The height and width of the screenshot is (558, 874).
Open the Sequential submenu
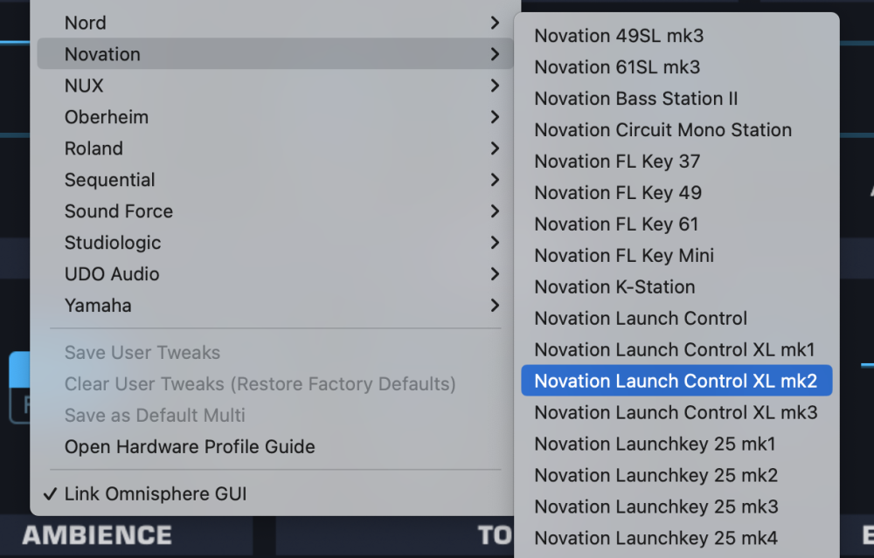(109, 180)
